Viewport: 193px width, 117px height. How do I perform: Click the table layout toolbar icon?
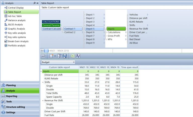43,56
